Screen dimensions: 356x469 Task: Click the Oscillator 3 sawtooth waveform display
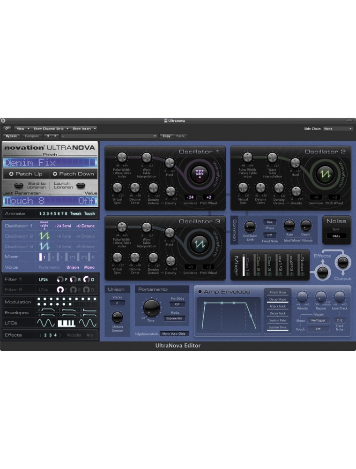point(199,243)
